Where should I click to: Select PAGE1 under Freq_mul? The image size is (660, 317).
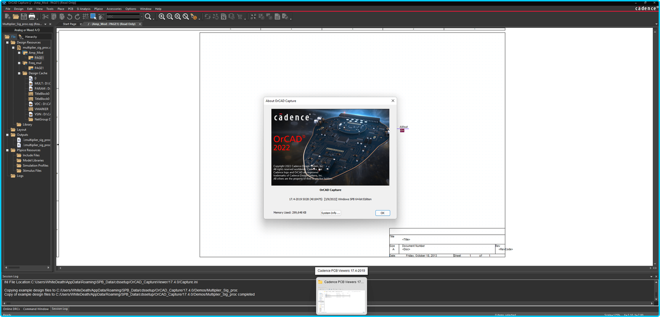pyautogui.click(x=39, y=68)
